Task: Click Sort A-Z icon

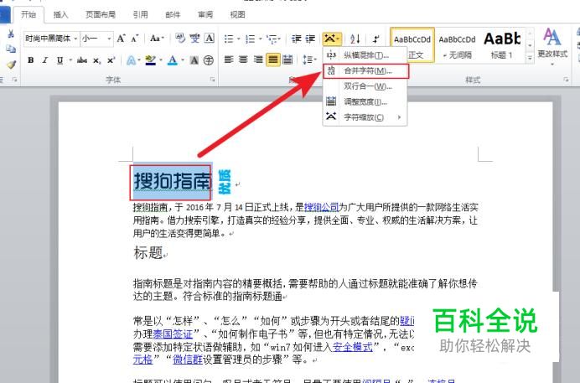Action: pyautogui.click(x=355, y=39)
